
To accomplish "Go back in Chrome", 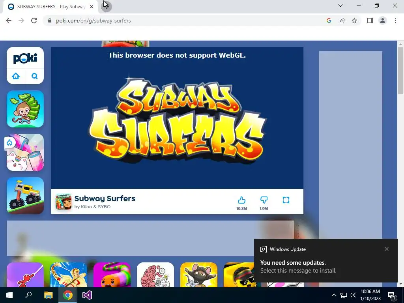I will click(x=9, y=21).
